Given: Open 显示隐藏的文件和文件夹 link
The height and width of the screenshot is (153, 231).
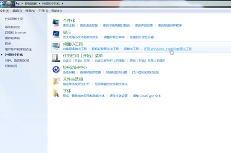Looking at the screenshot, I should pos(111,84).
